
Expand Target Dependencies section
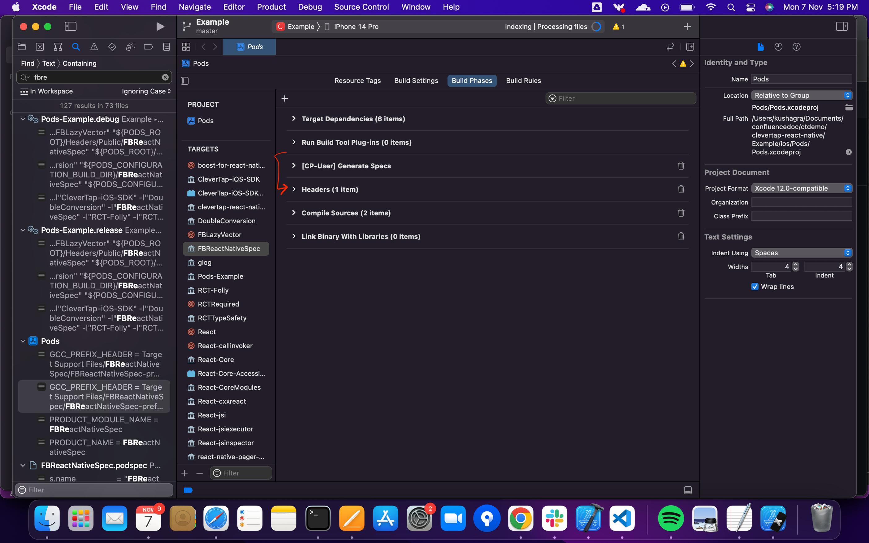pos(294,119)
